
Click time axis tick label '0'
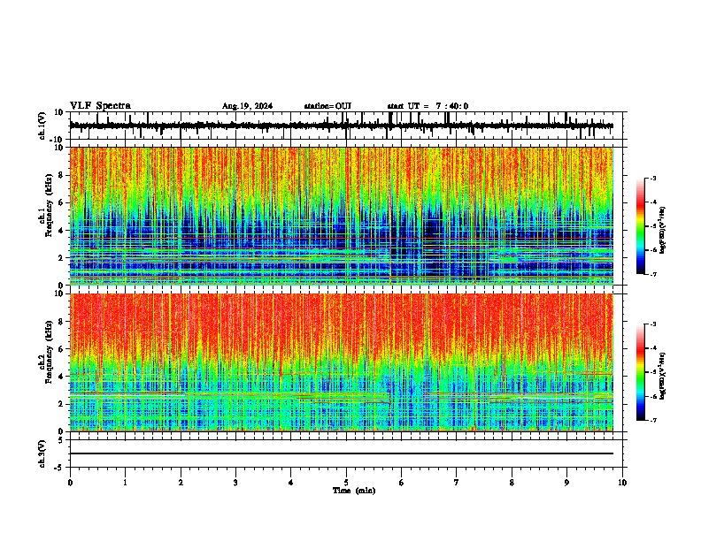coord(70,483)
